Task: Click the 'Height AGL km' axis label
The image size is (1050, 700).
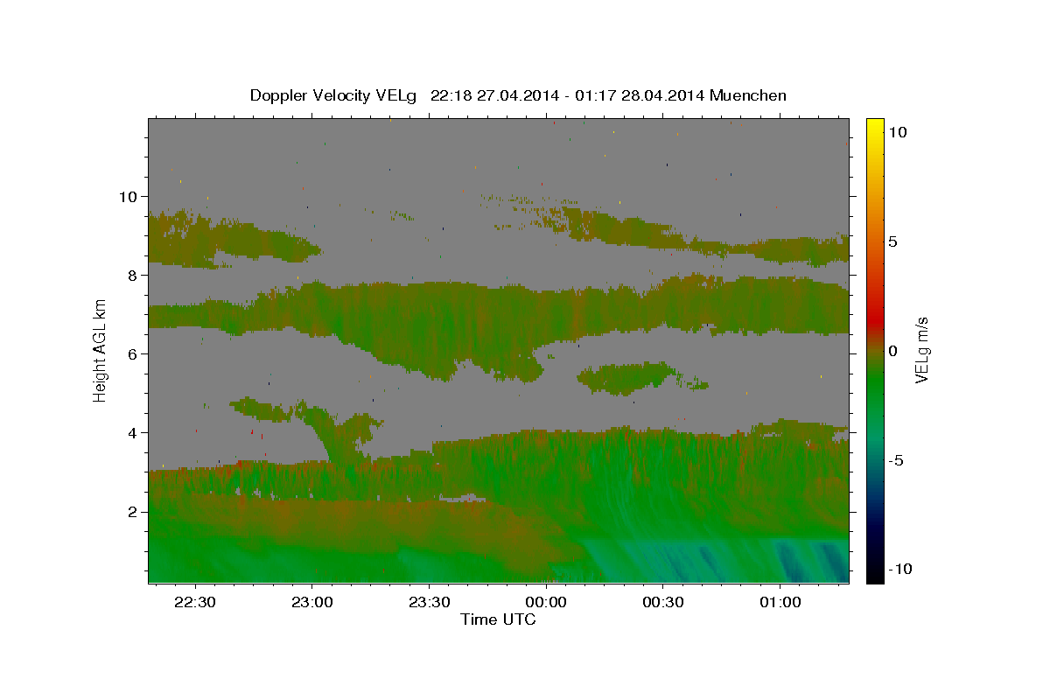Action: 101,349
